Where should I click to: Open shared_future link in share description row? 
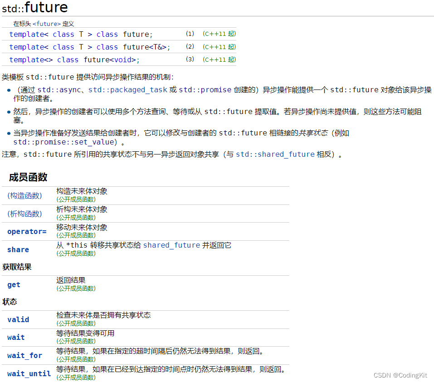171,245
